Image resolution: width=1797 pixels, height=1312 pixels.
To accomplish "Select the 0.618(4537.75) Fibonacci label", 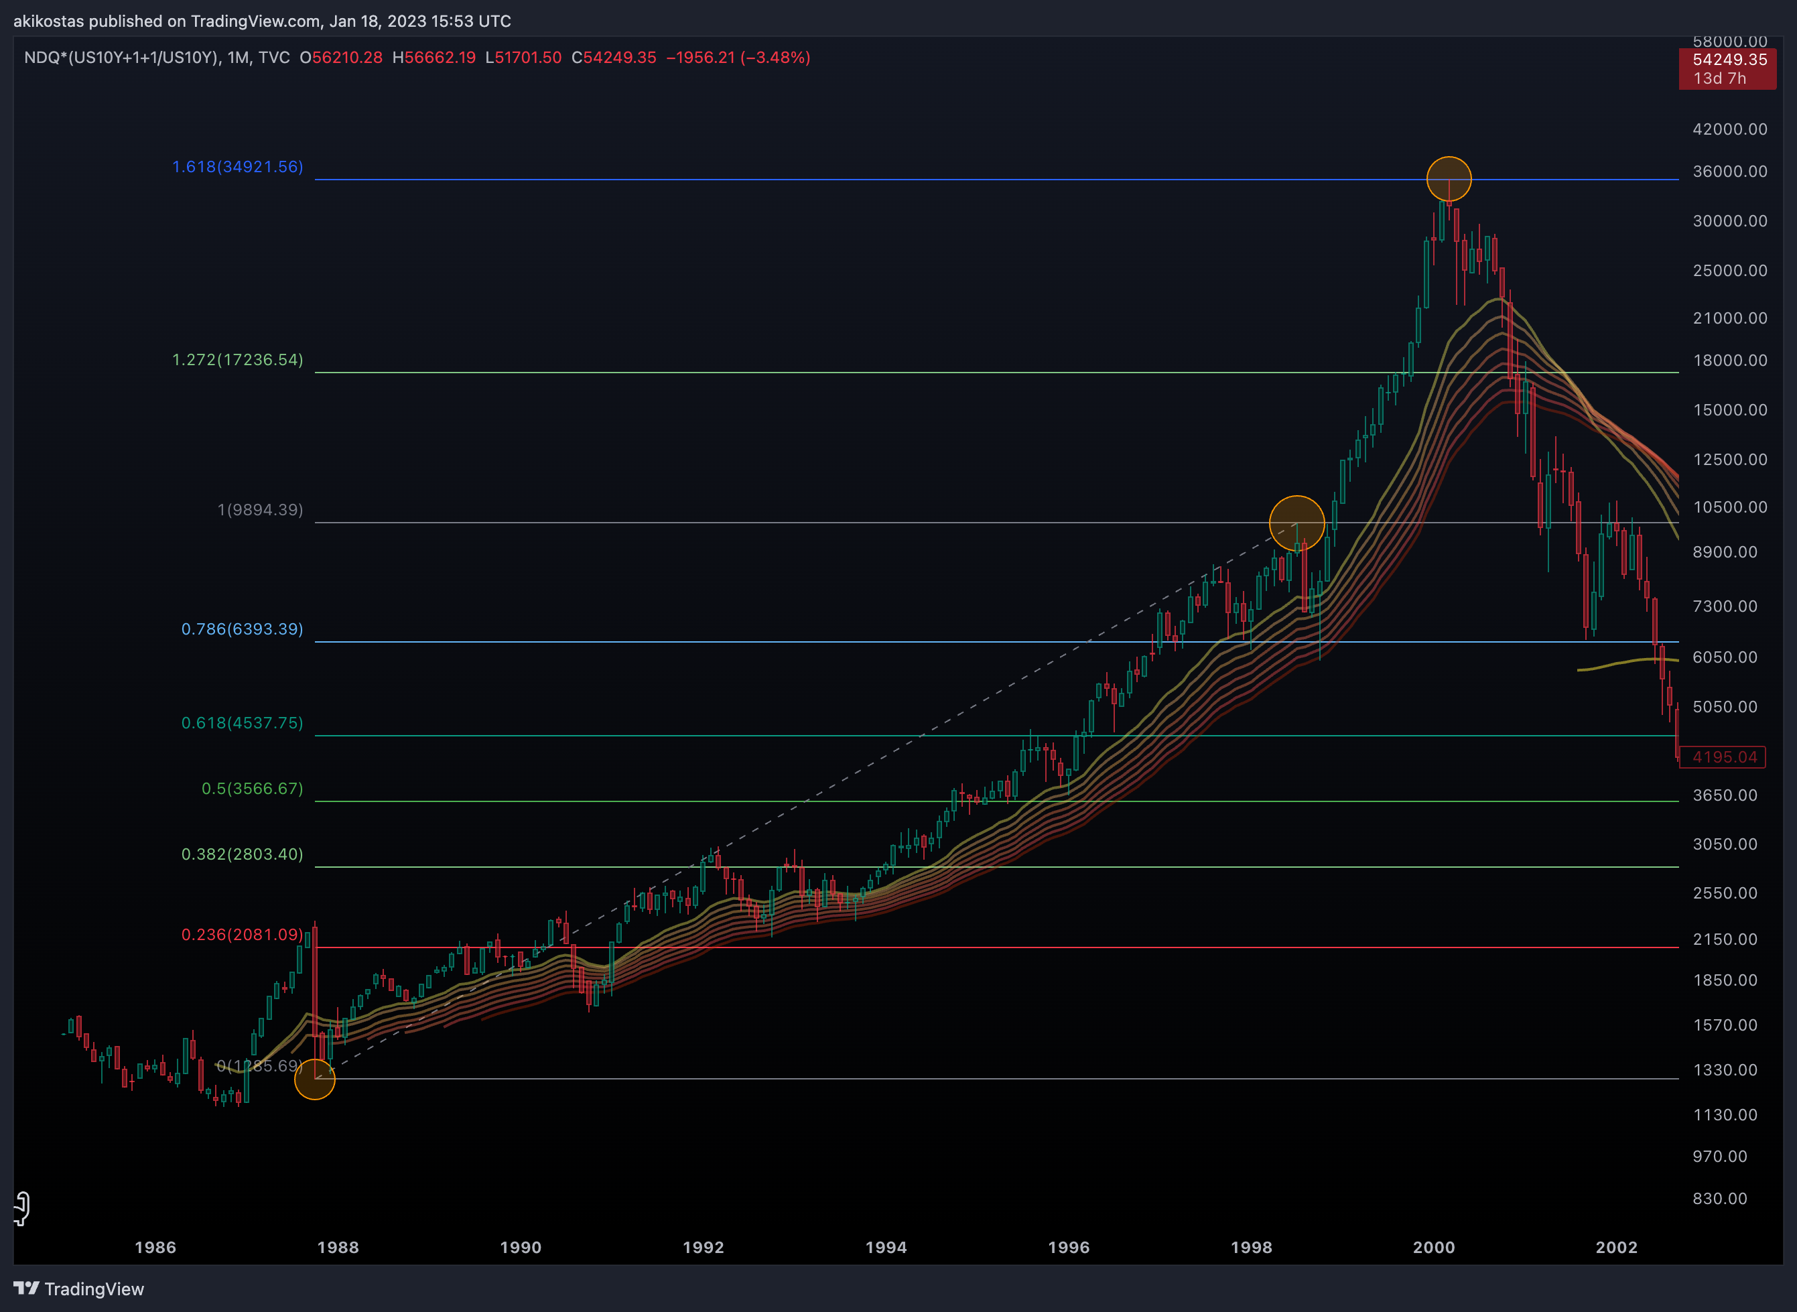I will (242, 723).
